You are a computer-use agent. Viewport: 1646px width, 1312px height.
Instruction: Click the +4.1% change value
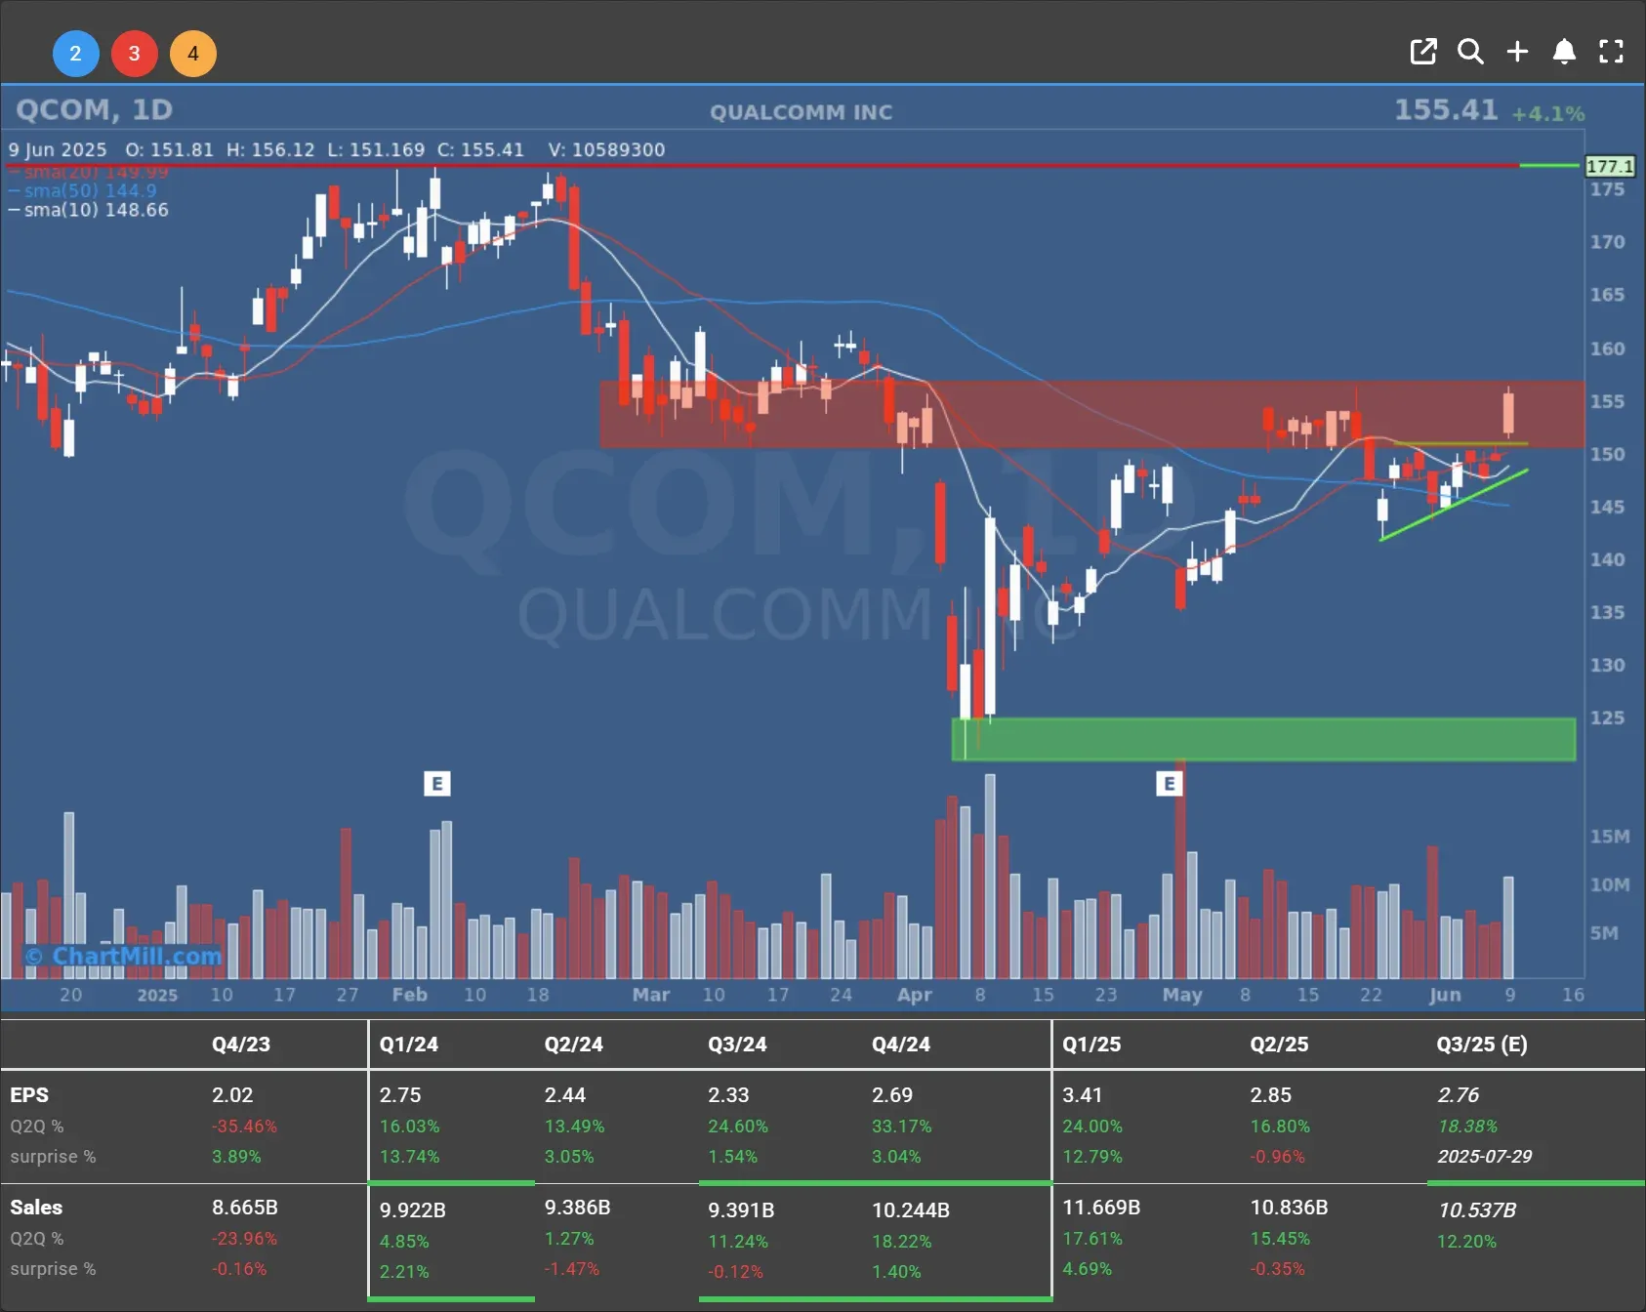1548,113
